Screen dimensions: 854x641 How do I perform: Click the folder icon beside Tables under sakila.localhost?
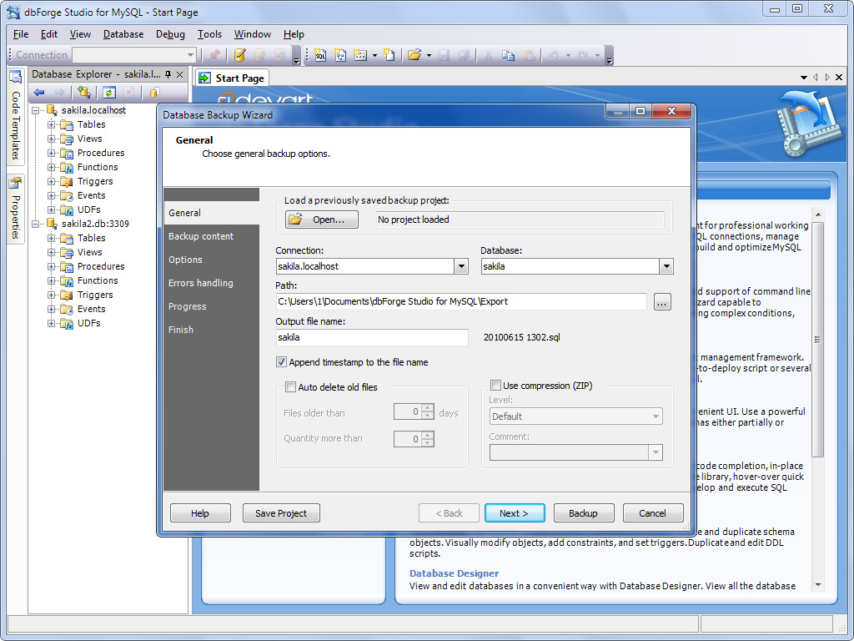point(67,125)
